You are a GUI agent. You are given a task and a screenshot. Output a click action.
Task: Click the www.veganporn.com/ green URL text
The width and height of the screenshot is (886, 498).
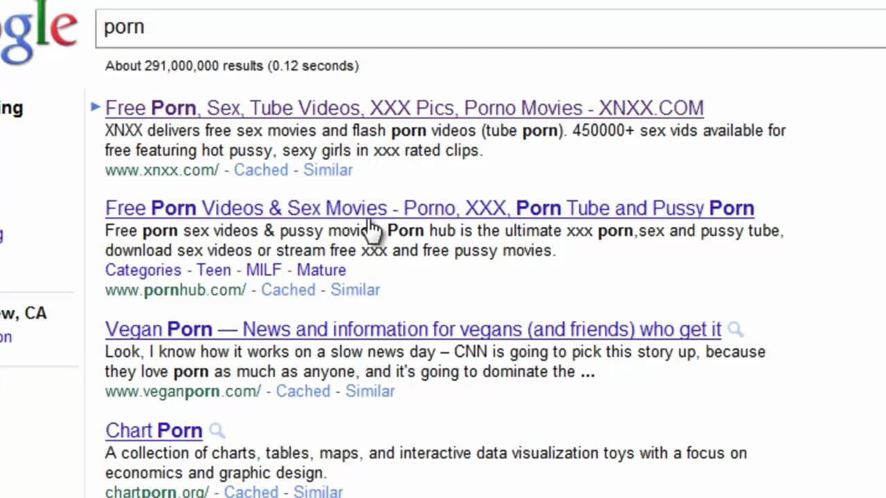[x=183, y=391]
